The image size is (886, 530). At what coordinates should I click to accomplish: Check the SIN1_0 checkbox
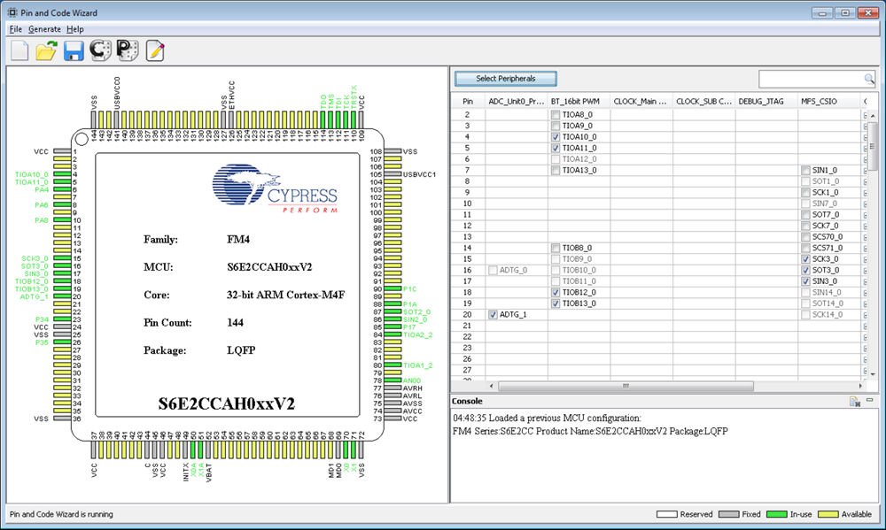[x=805, y=170]
